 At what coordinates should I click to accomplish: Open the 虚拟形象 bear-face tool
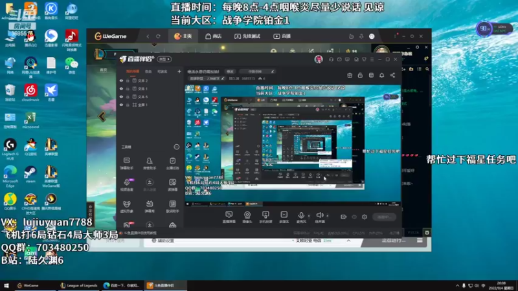coord(126,206)
